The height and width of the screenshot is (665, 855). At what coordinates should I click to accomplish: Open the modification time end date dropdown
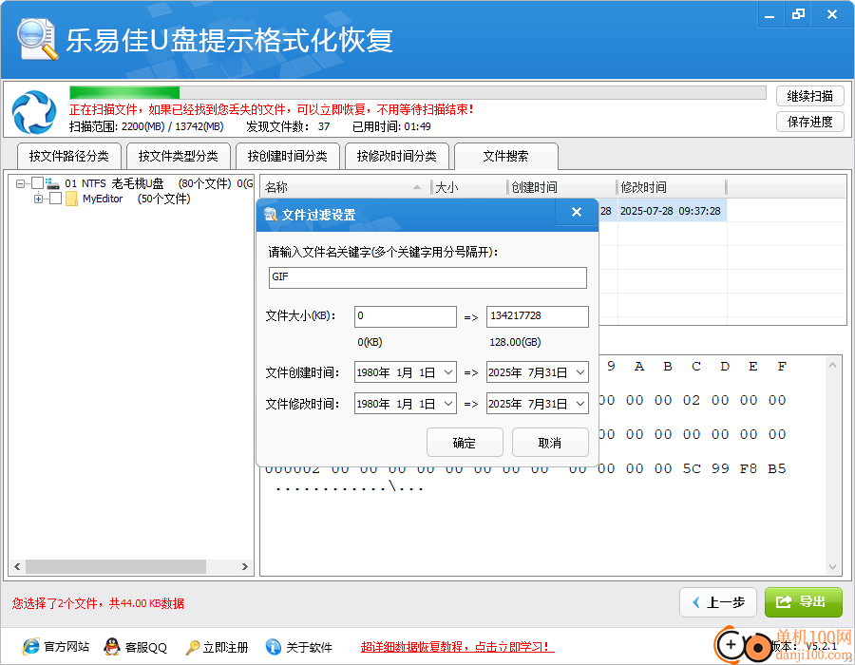pyautogui.click(x=580, y=404)
